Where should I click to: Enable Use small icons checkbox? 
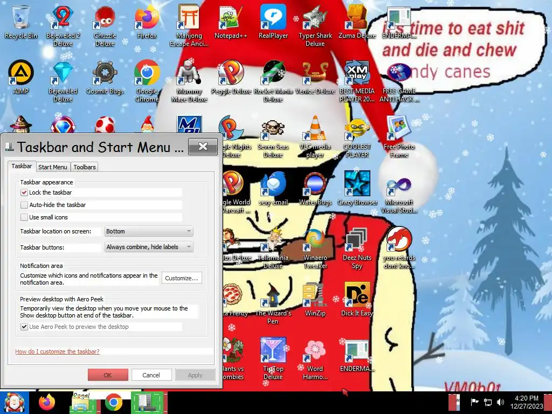tap(24, 217)
